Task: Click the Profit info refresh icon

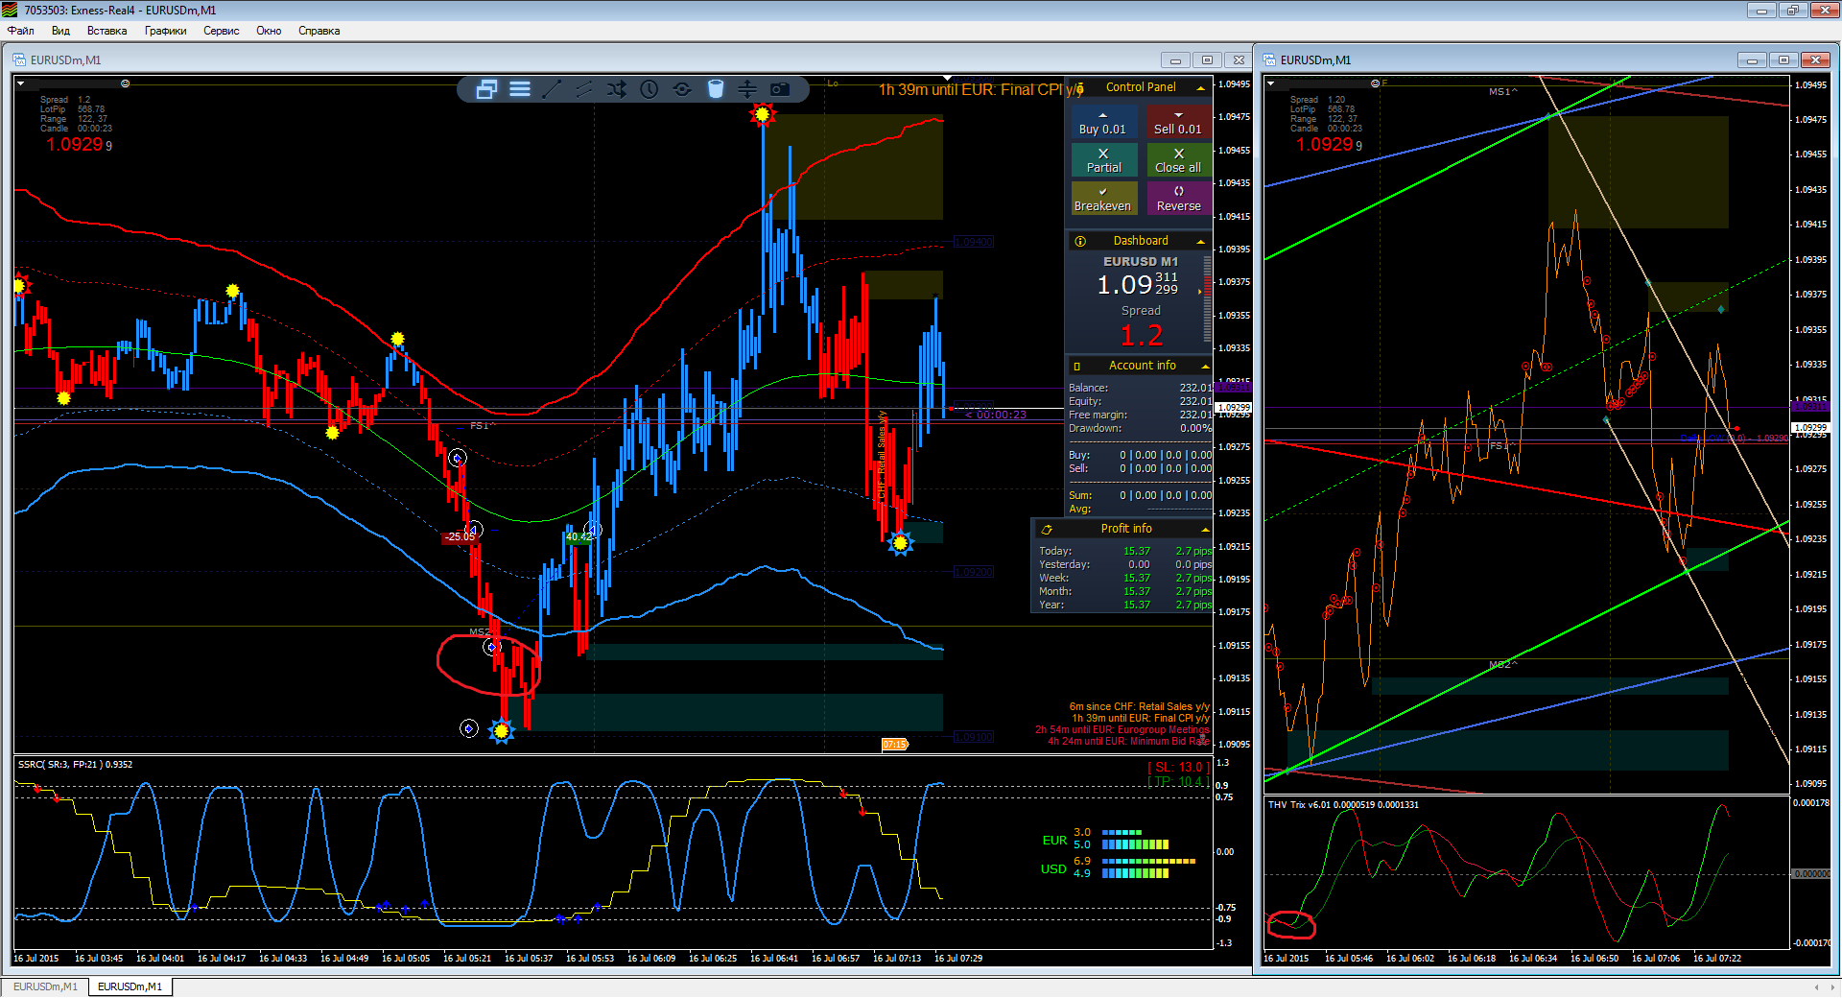Action: point(1047,529)
